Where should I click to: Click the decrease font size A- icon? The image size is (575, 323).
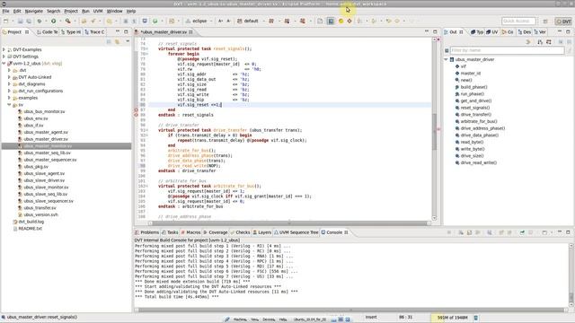pyautogui.click(x=228, y=22)
